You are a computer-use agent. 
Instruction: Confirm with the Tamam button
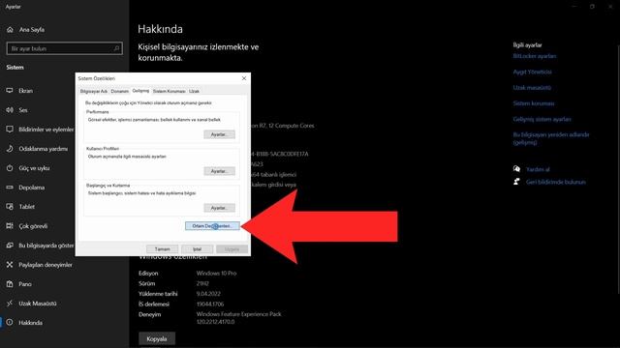coord(162,249)
